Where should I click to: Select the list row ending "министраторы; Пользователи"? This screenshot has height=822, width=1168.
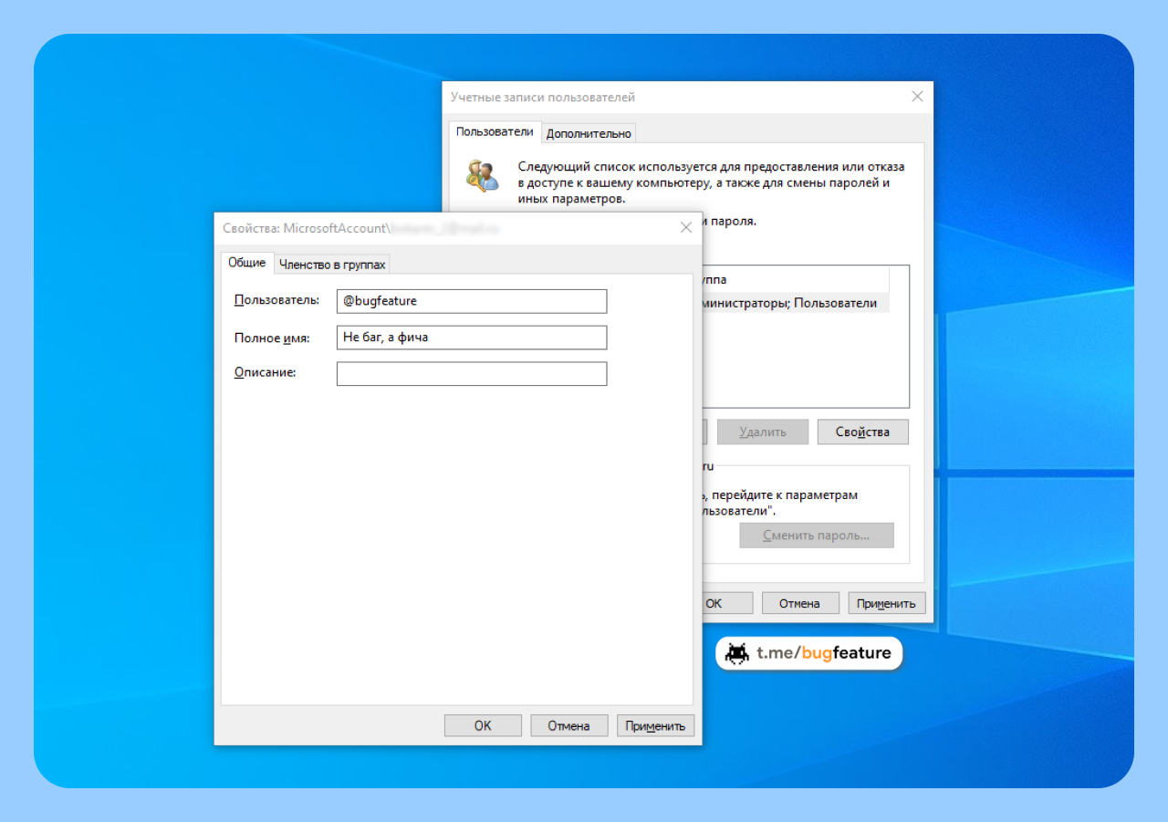coord(794,303)
